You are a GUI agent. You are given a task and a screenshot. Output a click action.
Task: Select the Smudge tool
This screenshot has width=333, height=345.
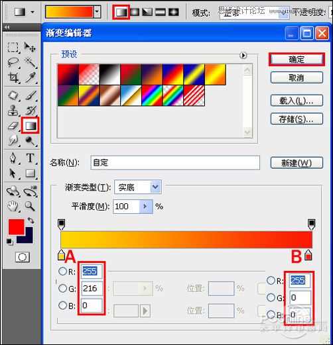click(x=13, y=140)
